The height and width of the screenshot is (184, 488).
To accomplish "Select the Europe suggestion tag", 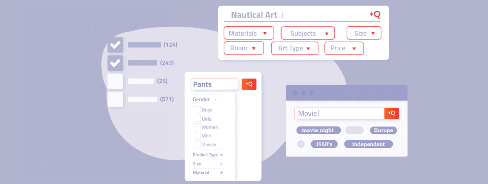I will [383, 130].
